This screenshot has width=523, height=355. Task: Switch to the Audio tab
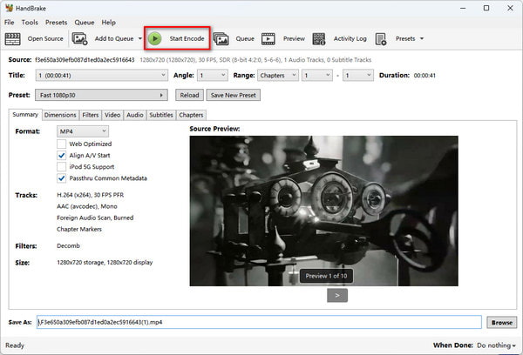point(135,115)
